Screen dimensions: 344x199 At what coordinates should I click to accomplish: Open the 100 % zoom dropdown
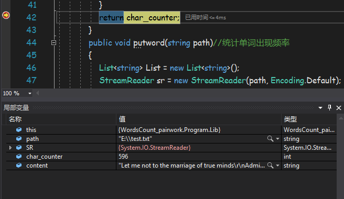[30, 93]
